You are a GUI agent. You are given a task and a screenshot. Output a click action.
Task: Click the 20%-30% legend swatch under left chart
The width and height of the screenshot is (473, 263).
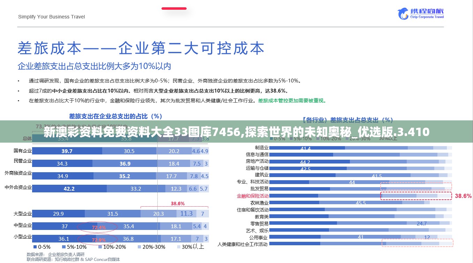tap(140, 247)
